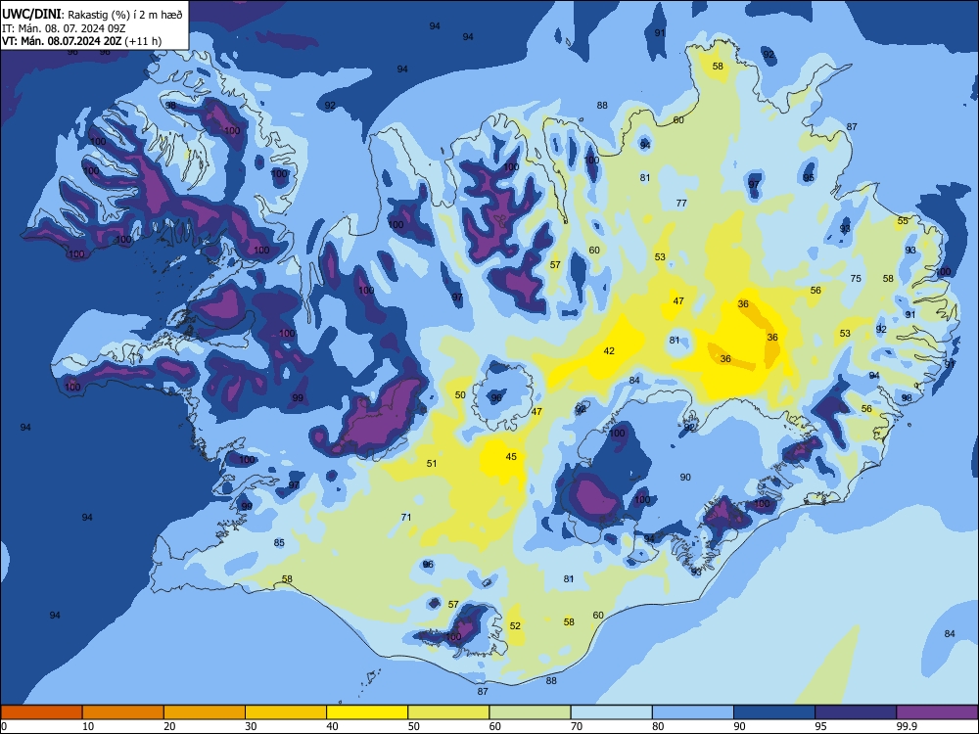
Task: Click the light green 60–70 legend swatch
Action: click(530, 712)
